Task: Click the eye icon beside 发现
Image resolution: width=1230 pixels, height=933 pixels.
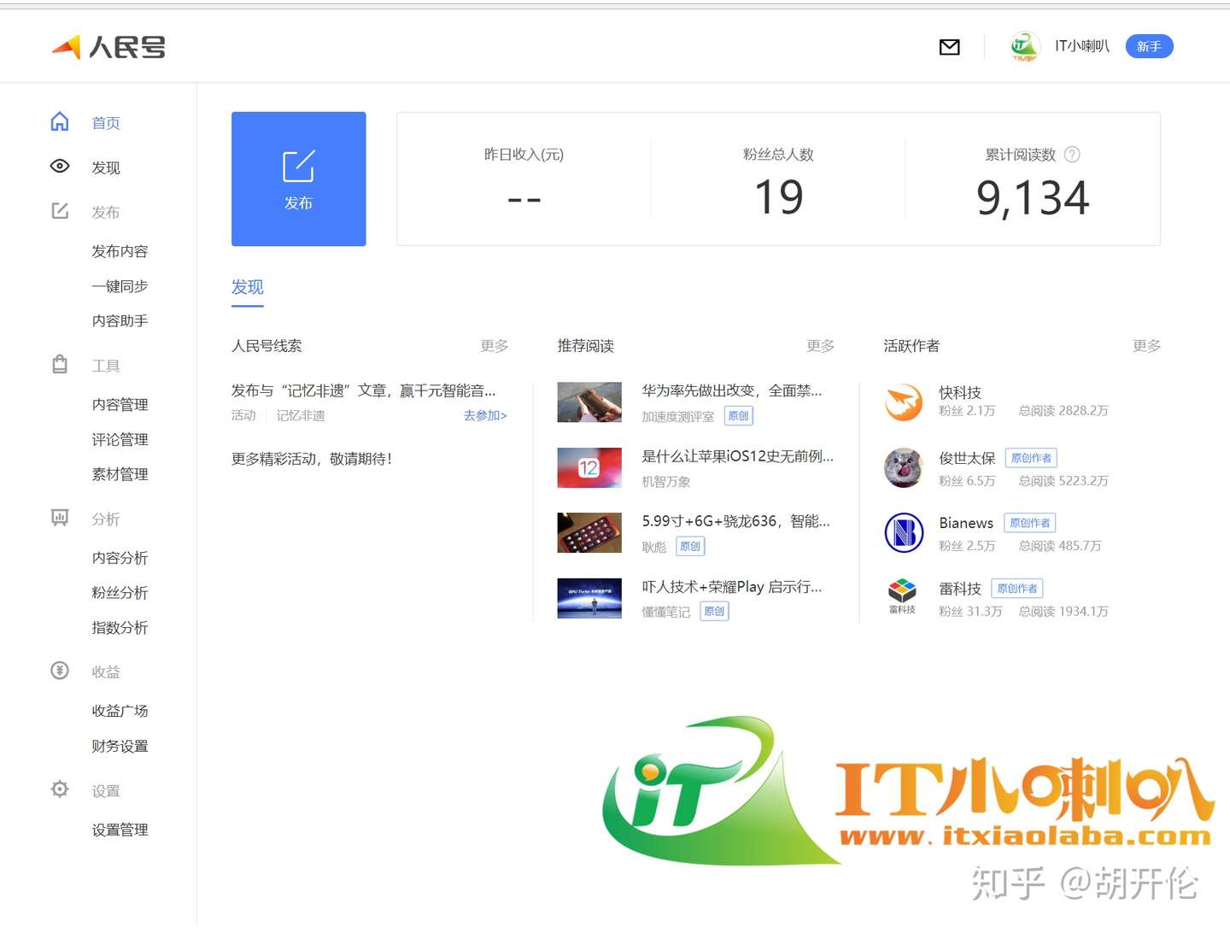Action: [x=60, y=167]
